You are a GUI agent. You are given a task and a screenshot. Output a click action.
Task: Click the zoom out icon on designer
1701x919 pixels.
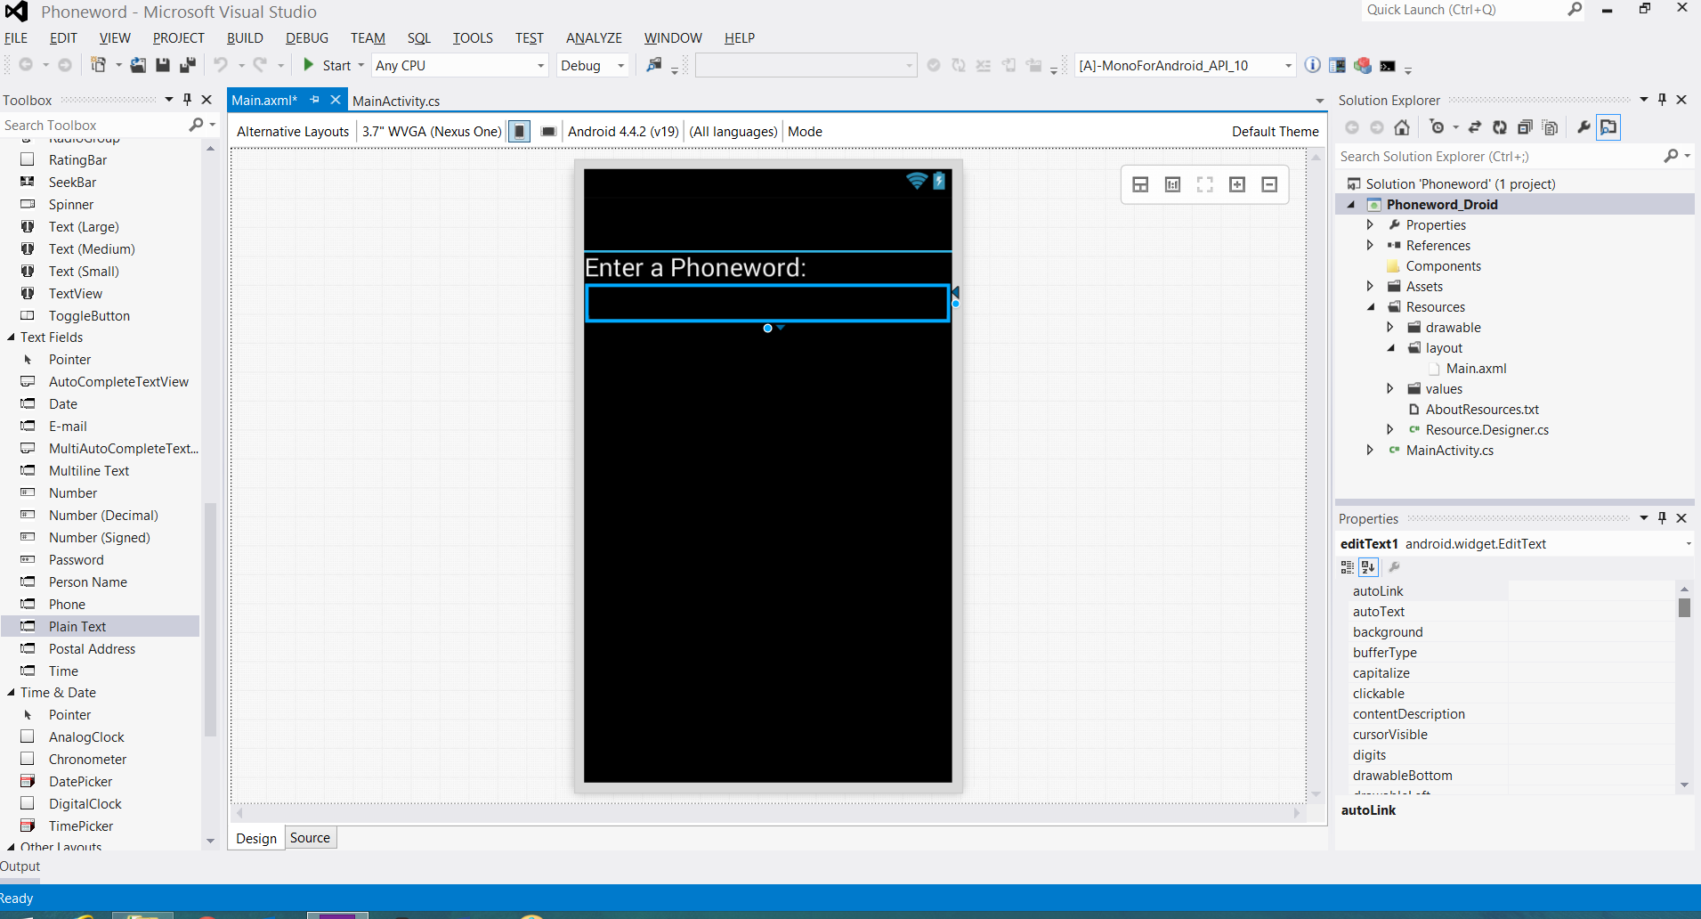point(1269,184)
